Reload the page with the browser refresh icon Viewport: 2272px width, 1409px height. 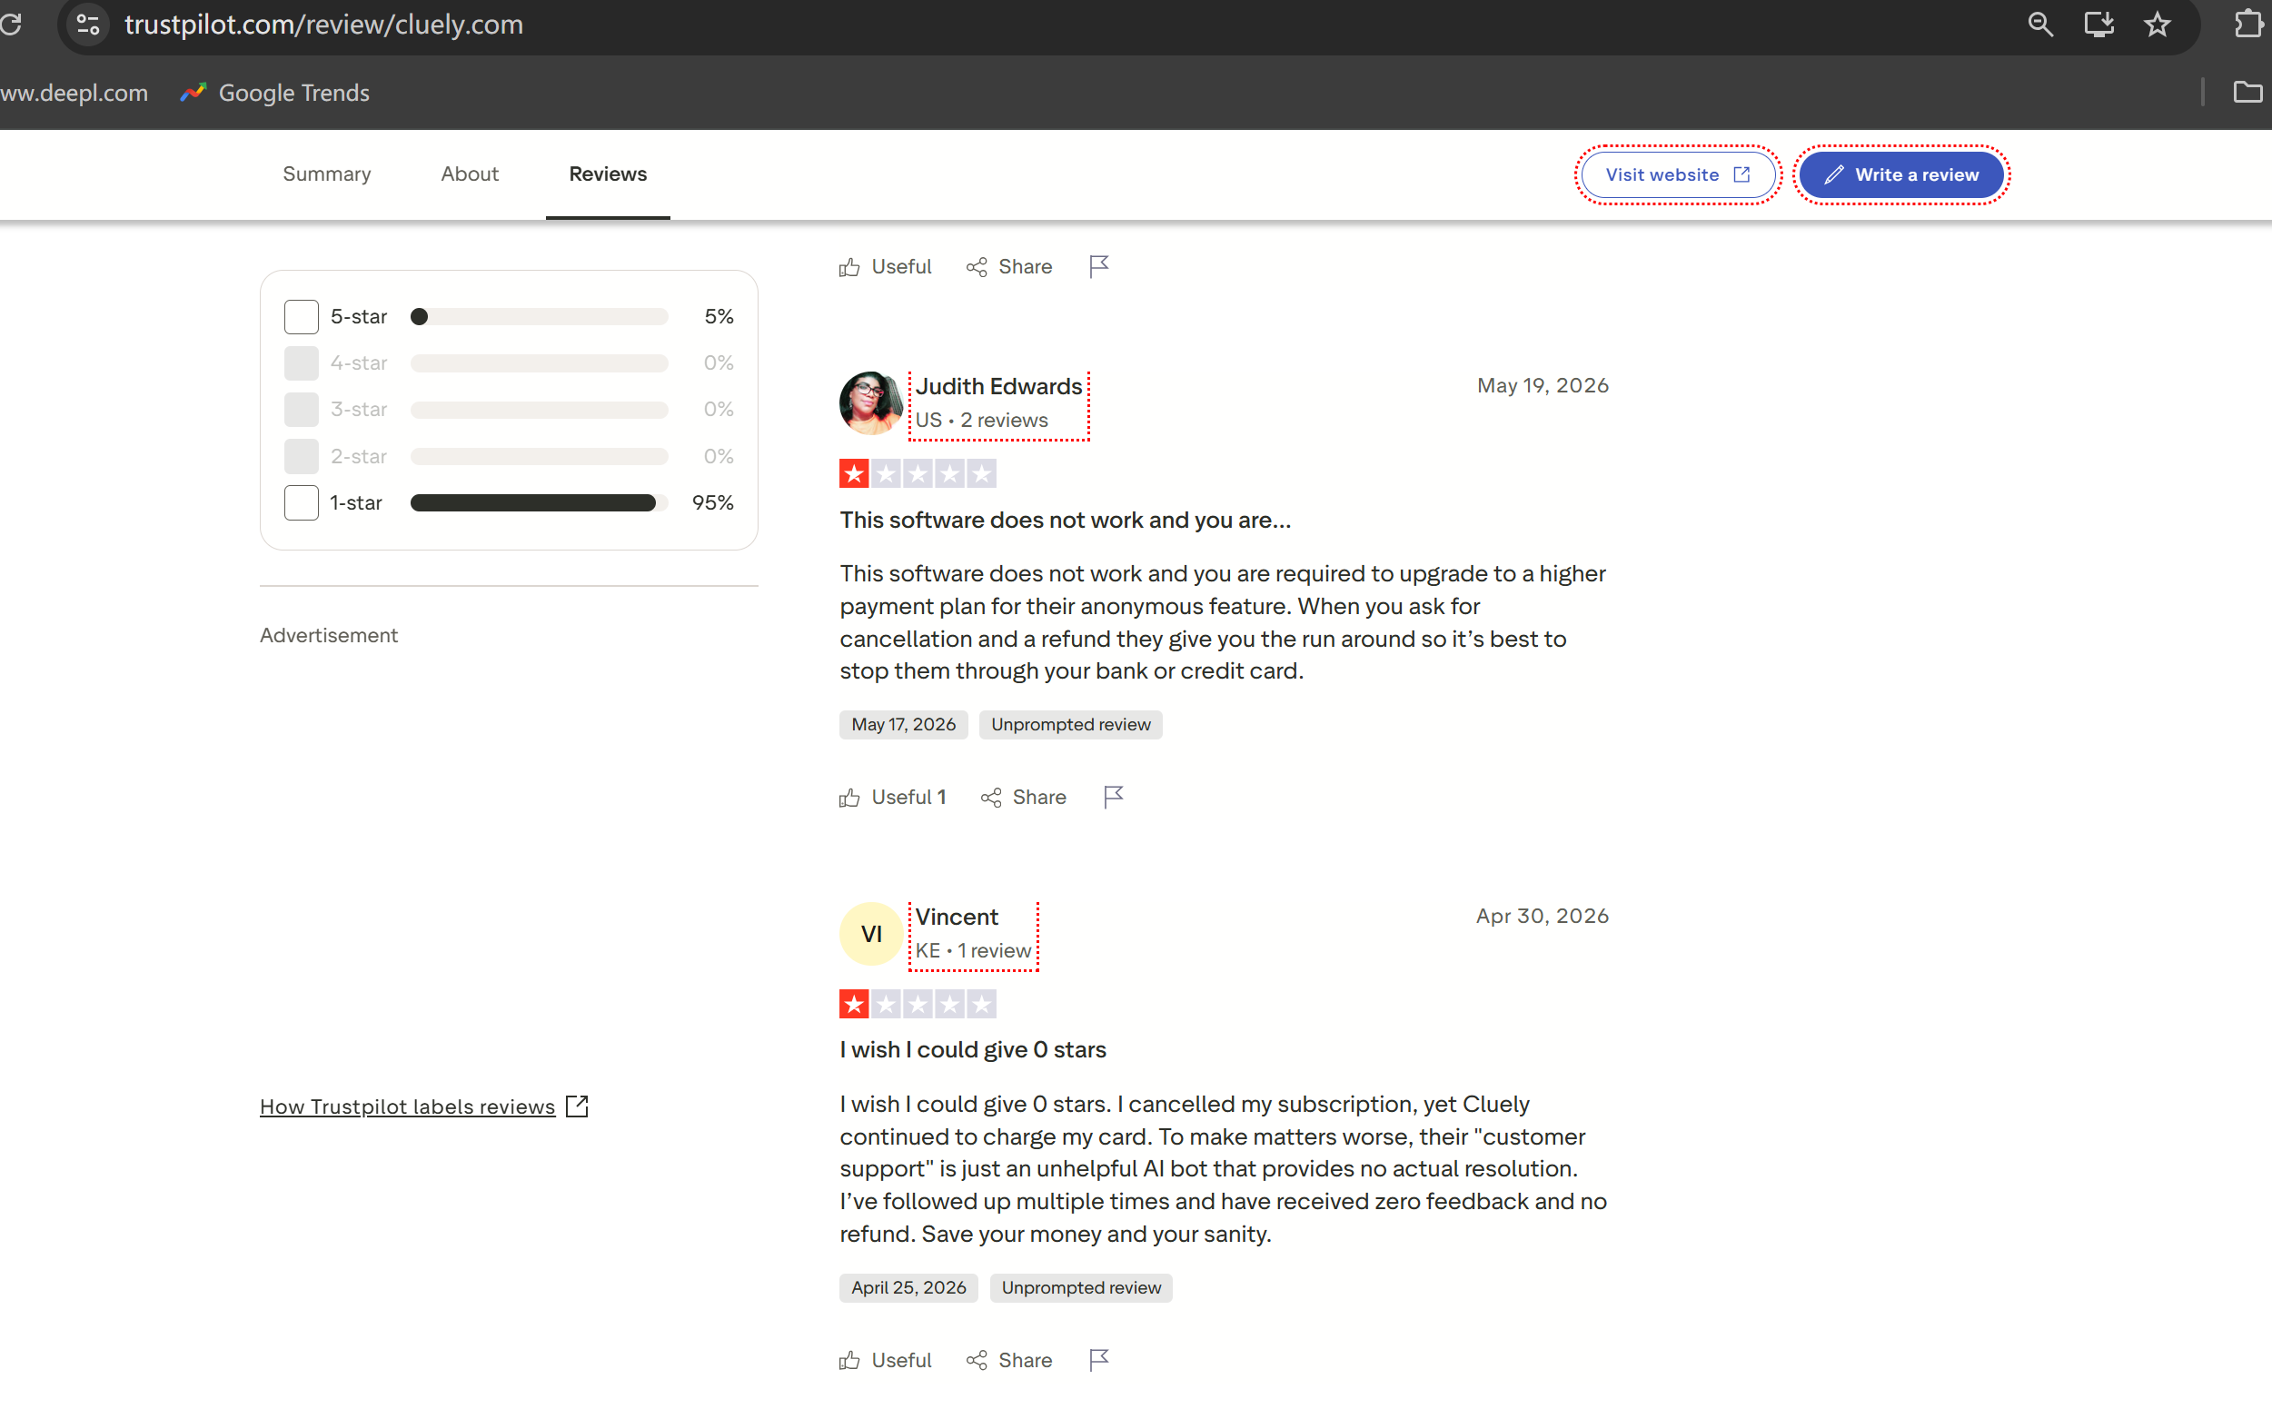pyautogui.click(x=11, y=25)
